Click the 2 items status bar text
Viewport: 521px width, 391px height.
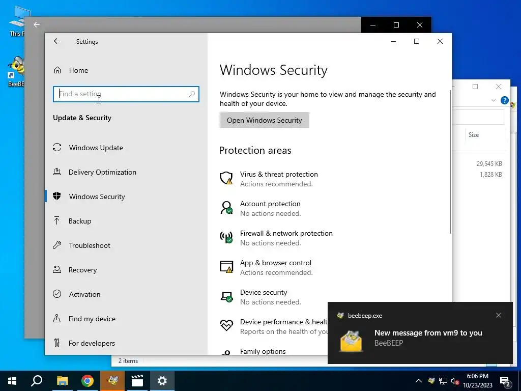tap(128, 361)
